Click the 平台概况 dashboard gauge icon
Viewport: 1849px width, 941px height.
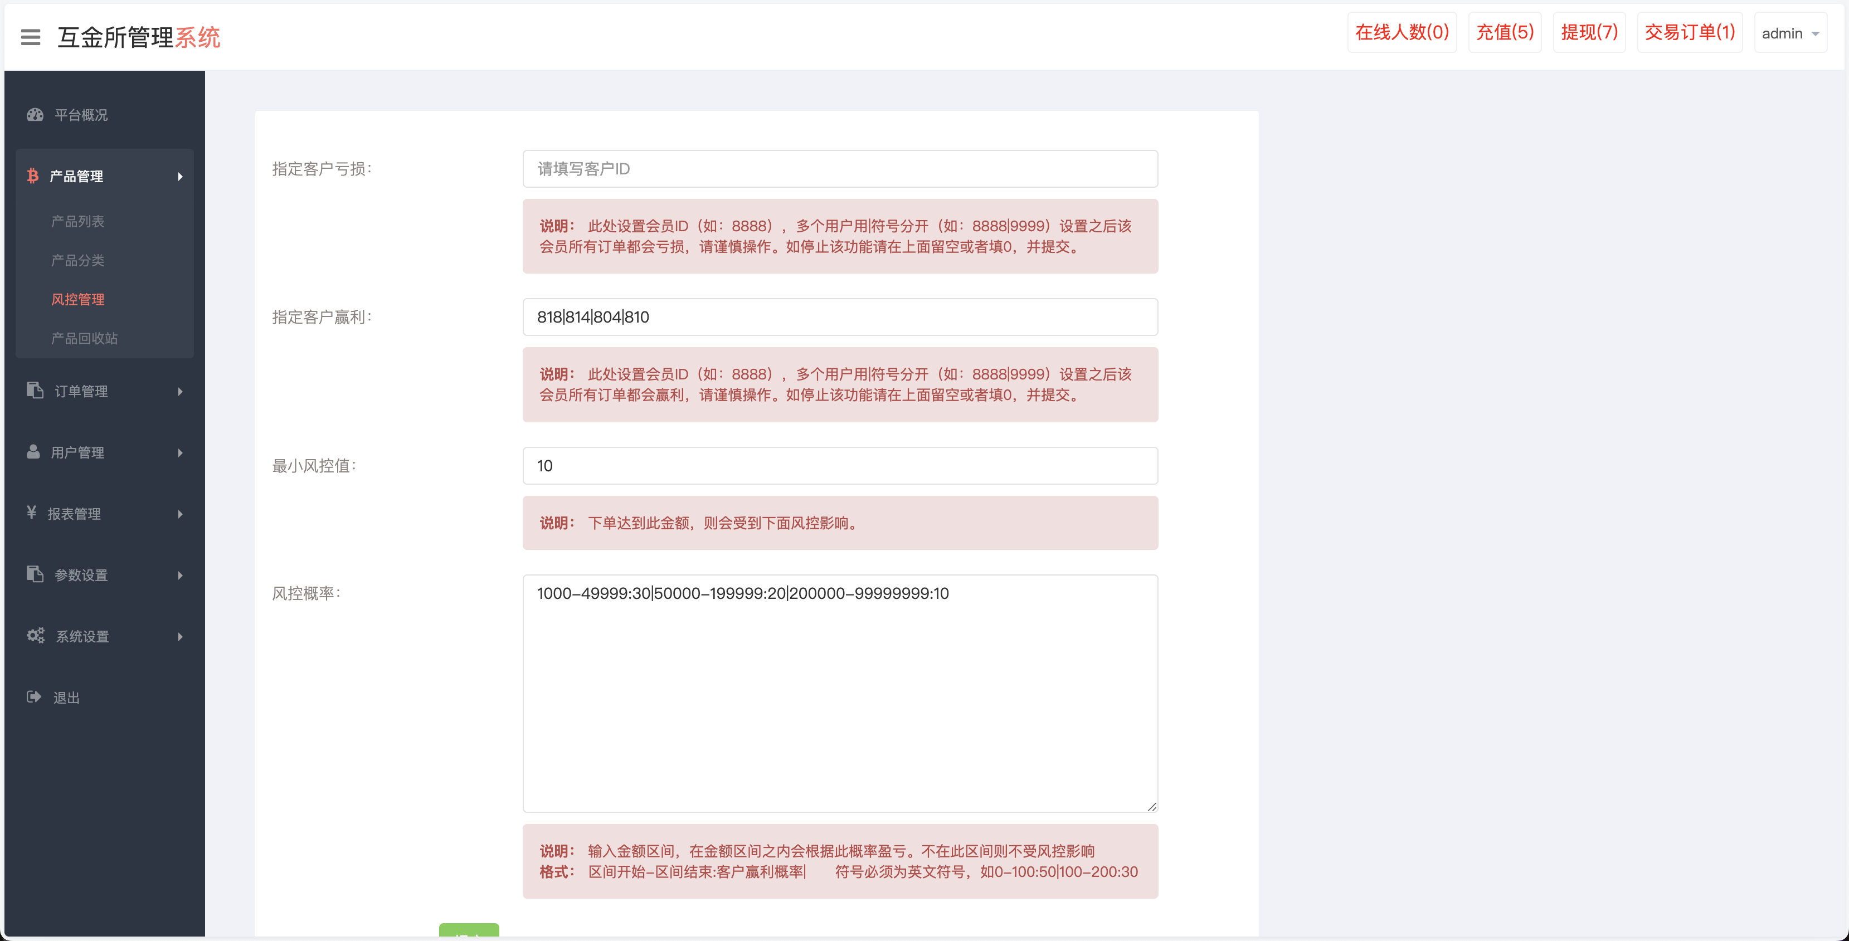pos(35,114)
